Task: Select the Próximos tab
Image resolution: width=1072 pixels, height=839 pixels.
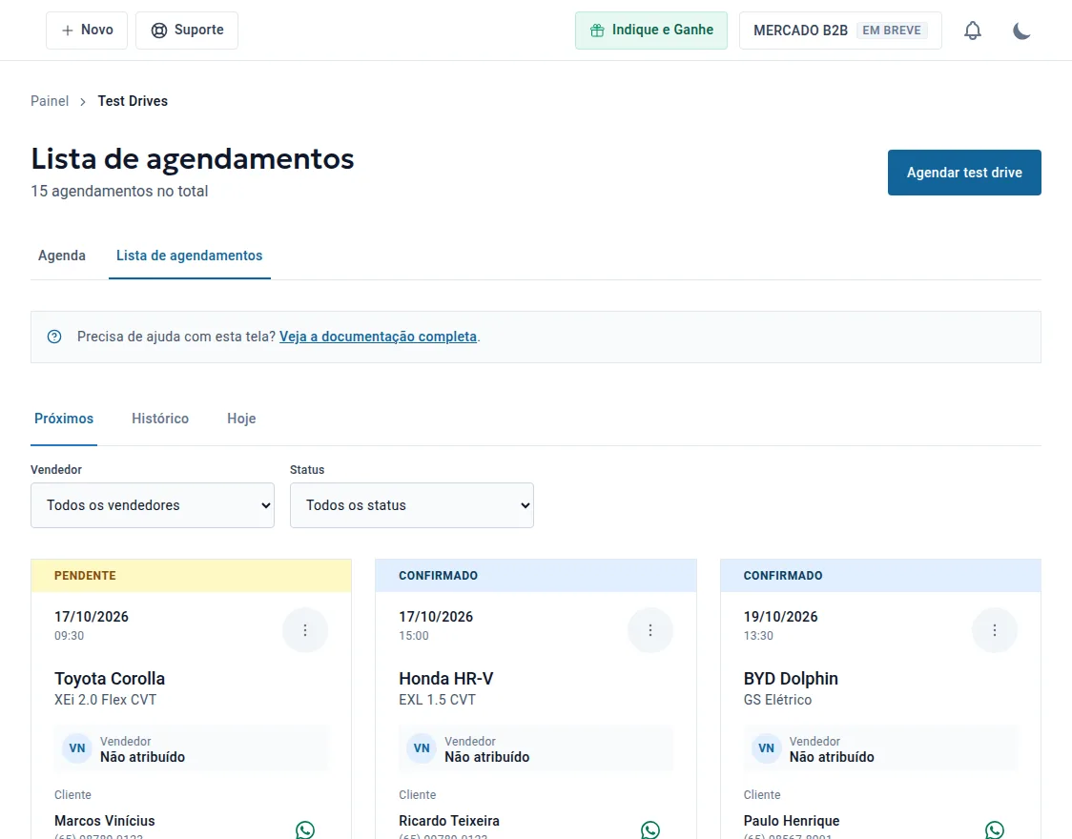Action: click(64, 419)
